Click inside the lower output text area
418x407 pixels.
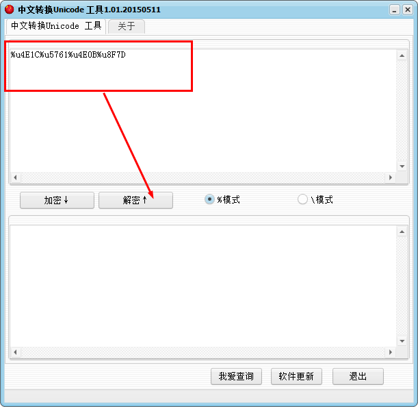pyautogui.click(x=203, y=286)
